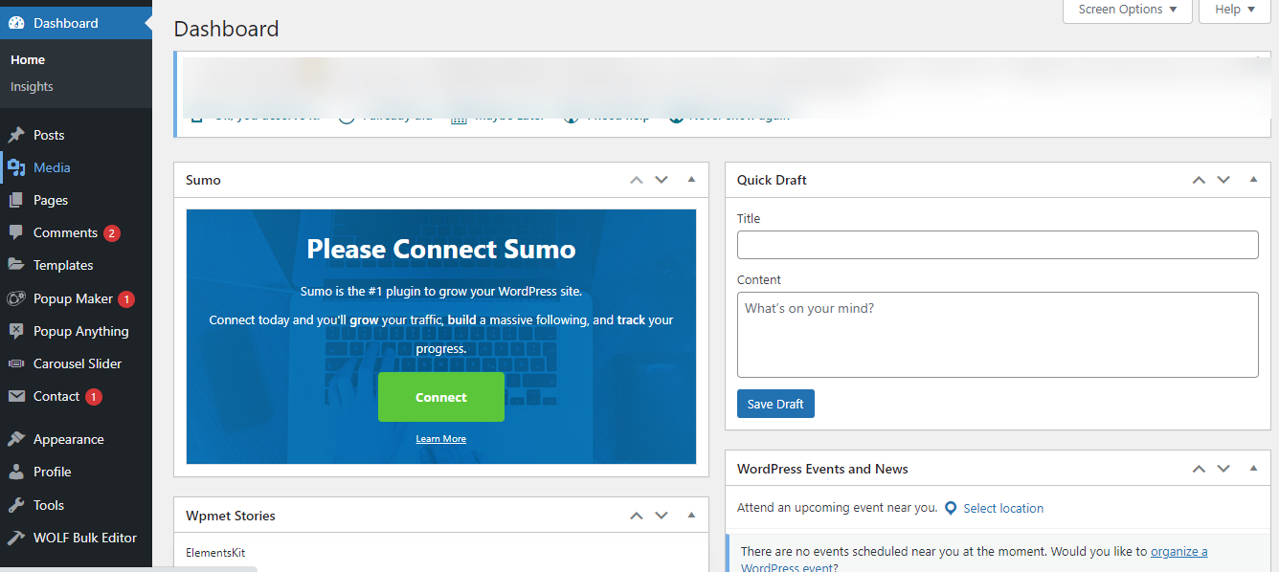The width and height of the screenshot is (1279, 572).
Task: Click the Select location link
Action: [x=1003, y=508]
